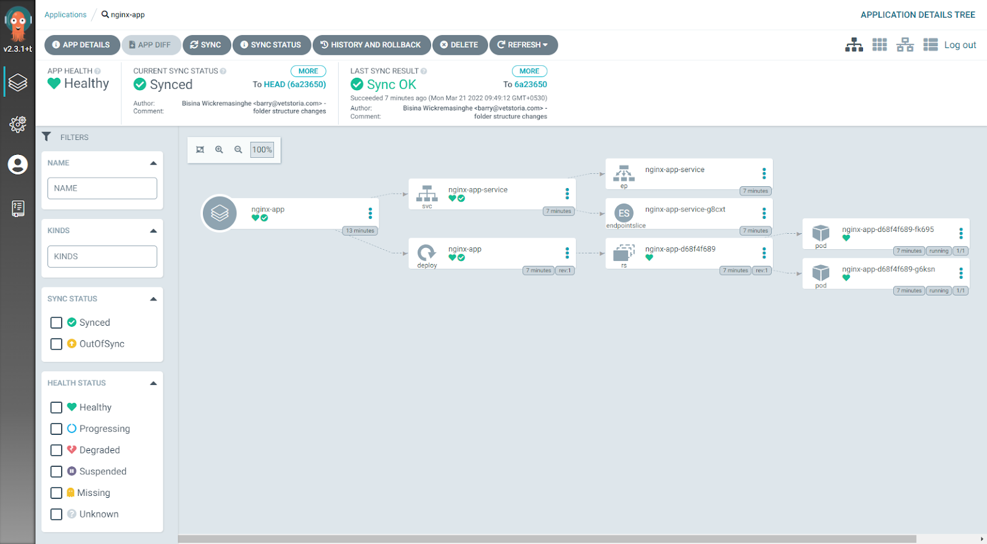Click the APP DIFF button
The image size is (987, 544).
pyautogui.click(x=151, y=45)
